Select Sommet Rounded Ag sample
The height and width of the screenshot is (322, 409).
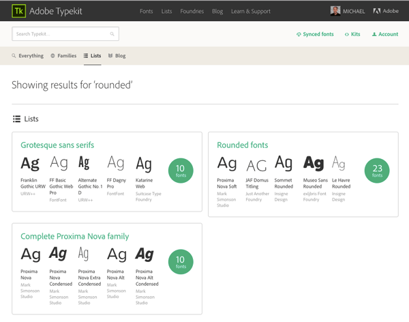pyautogui.click(x=284, y=163)
